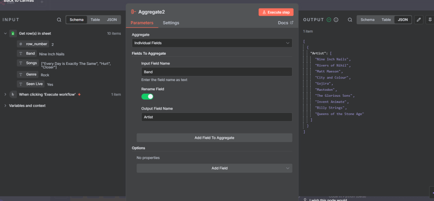Click the Execute step button
Image resolution: width=434 pixels, height=201 pixels.
(x=275, y=12)
